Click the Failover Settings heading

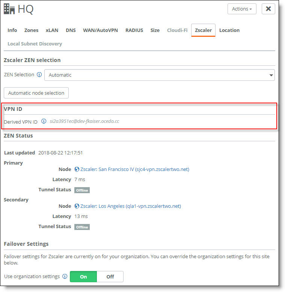click(x=26, y=244)
